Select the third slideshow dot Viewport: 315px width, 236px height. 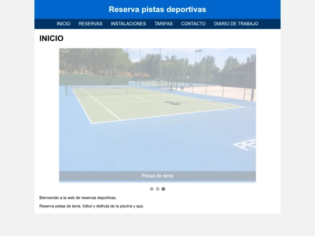pyautogui.click(x=163, y=189)
